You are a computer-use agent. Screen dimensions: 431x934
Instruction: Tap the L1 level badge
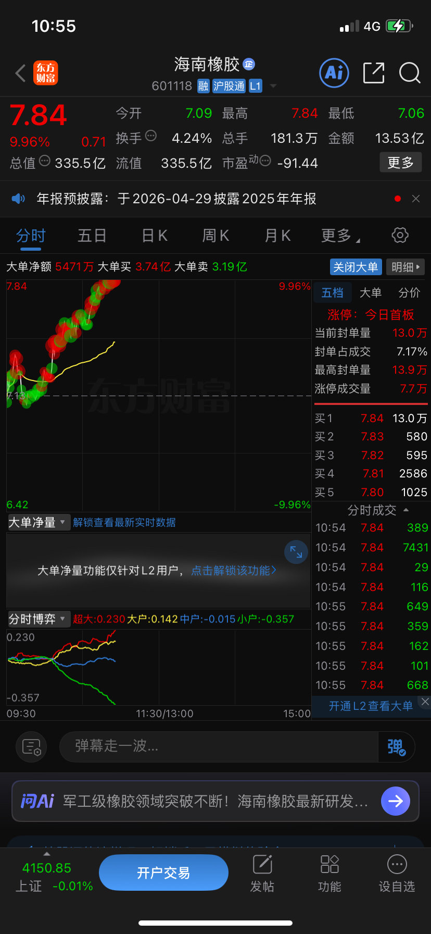pyautogui.click(x=255, y=86)
